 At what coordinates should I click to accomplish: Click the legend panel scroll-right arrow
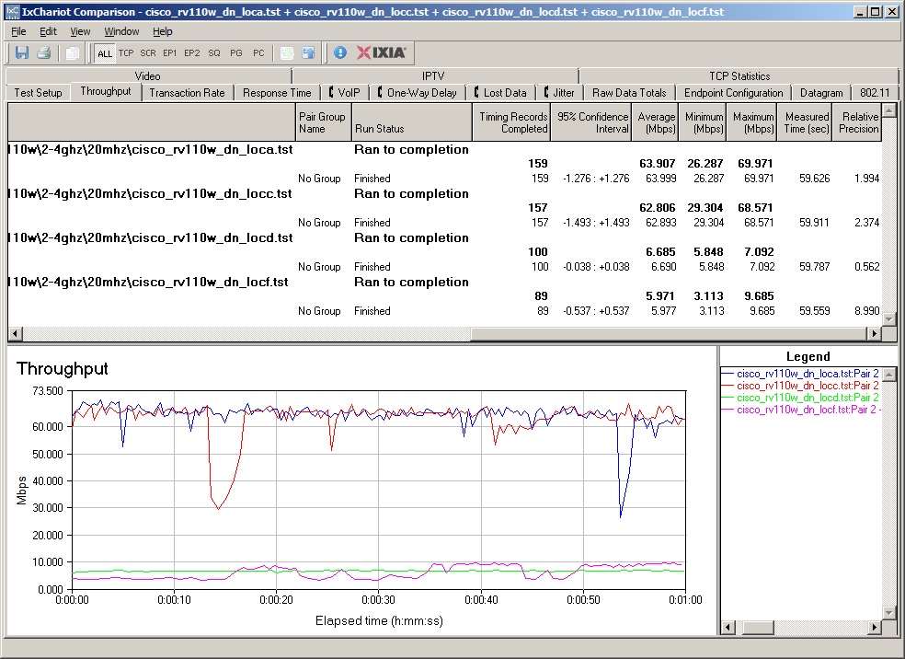pos(875,627)
